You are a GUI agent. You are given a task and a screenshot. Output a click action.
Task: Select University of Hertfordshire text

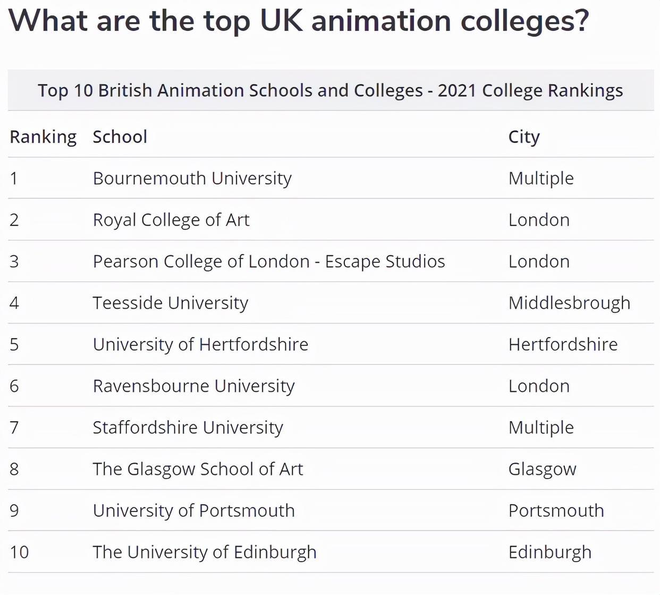click(200, 344)
